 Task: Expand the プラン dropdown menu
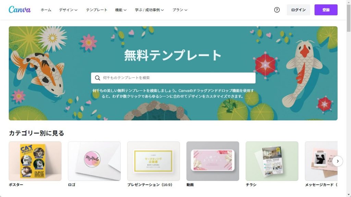coord(180,10)
